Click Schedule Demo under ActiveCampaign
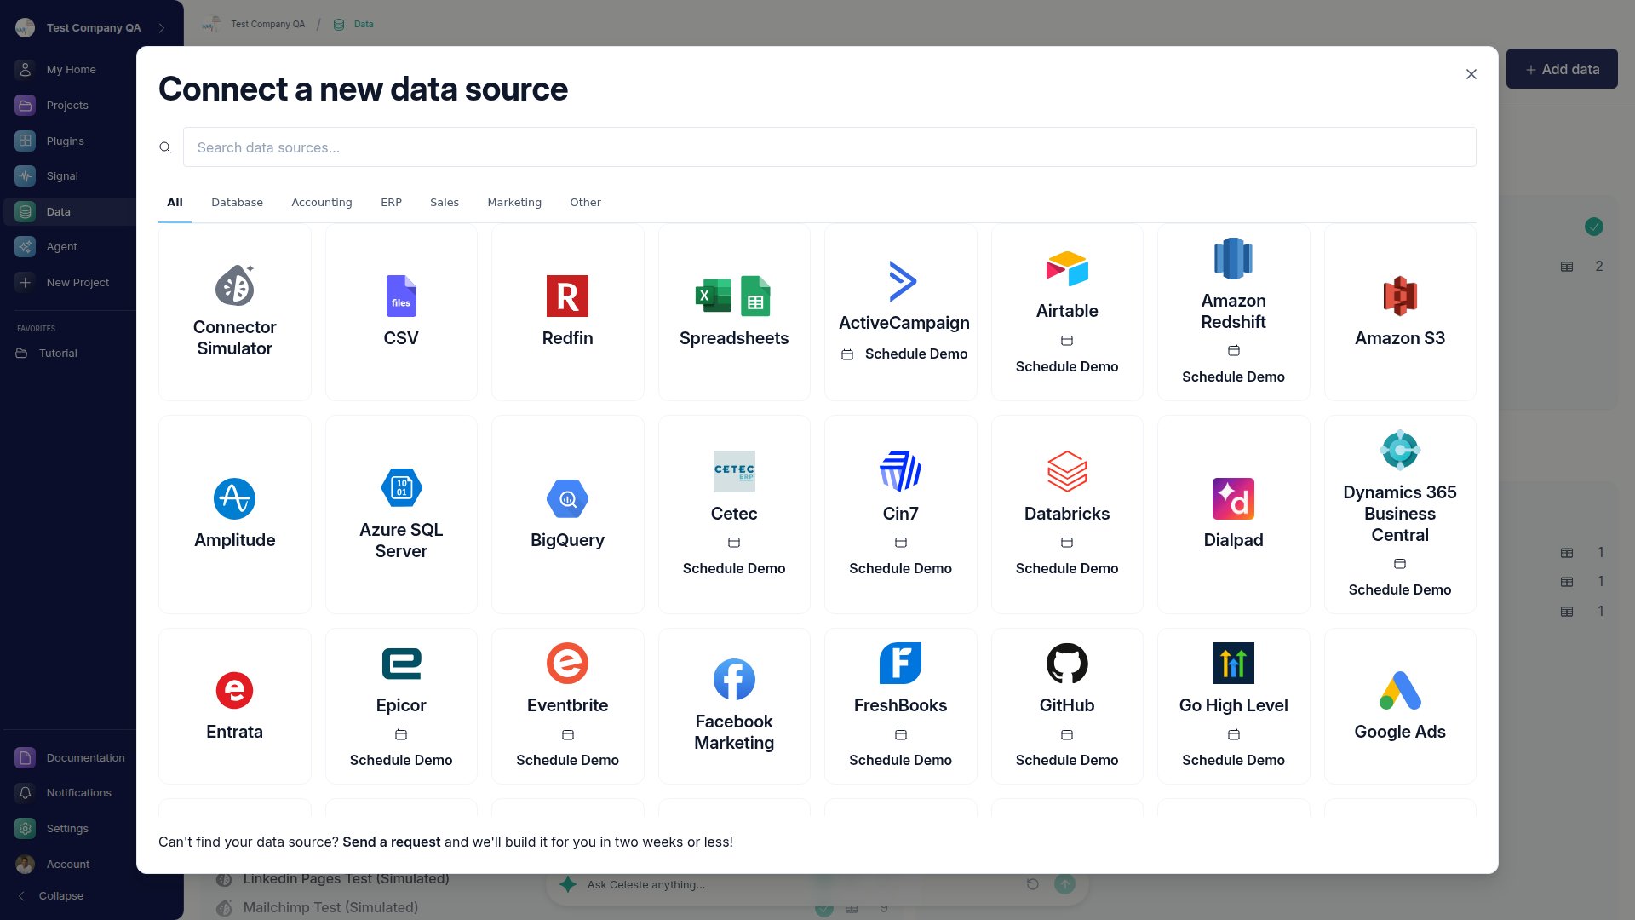 click(x=904, y=354)
